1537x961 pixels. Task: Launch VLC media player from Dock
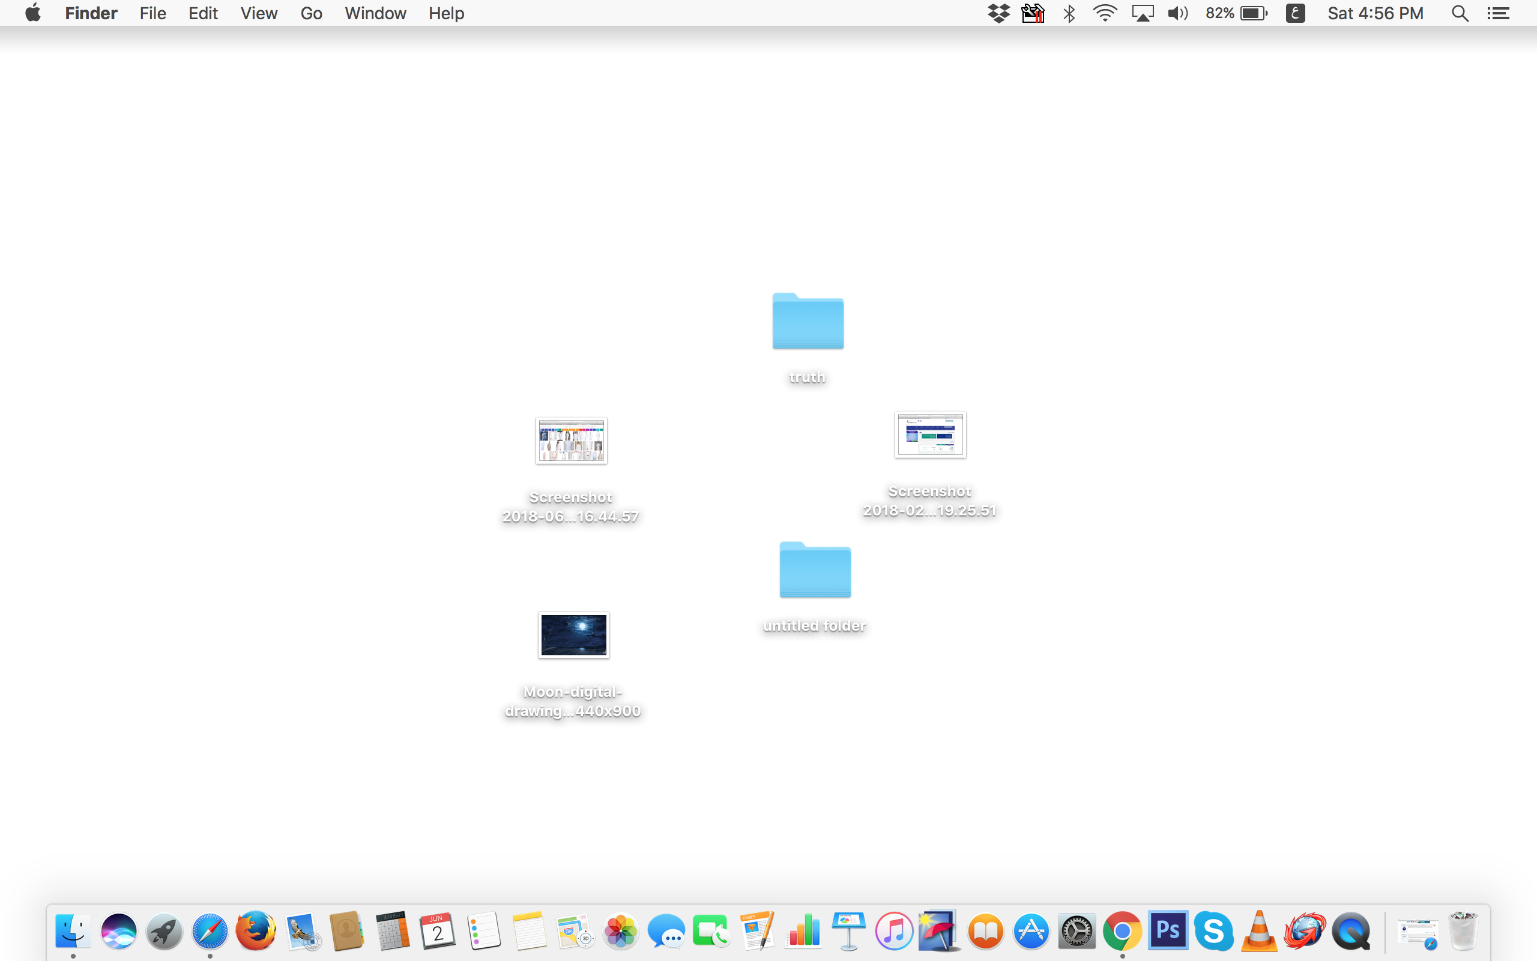click(x=1258, y=931)
